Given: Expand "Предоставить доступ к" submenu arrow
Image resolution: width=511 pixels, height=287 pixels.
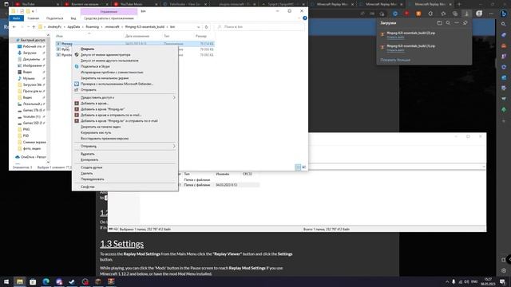Looking at the screenshot, I should pos(174,97).
